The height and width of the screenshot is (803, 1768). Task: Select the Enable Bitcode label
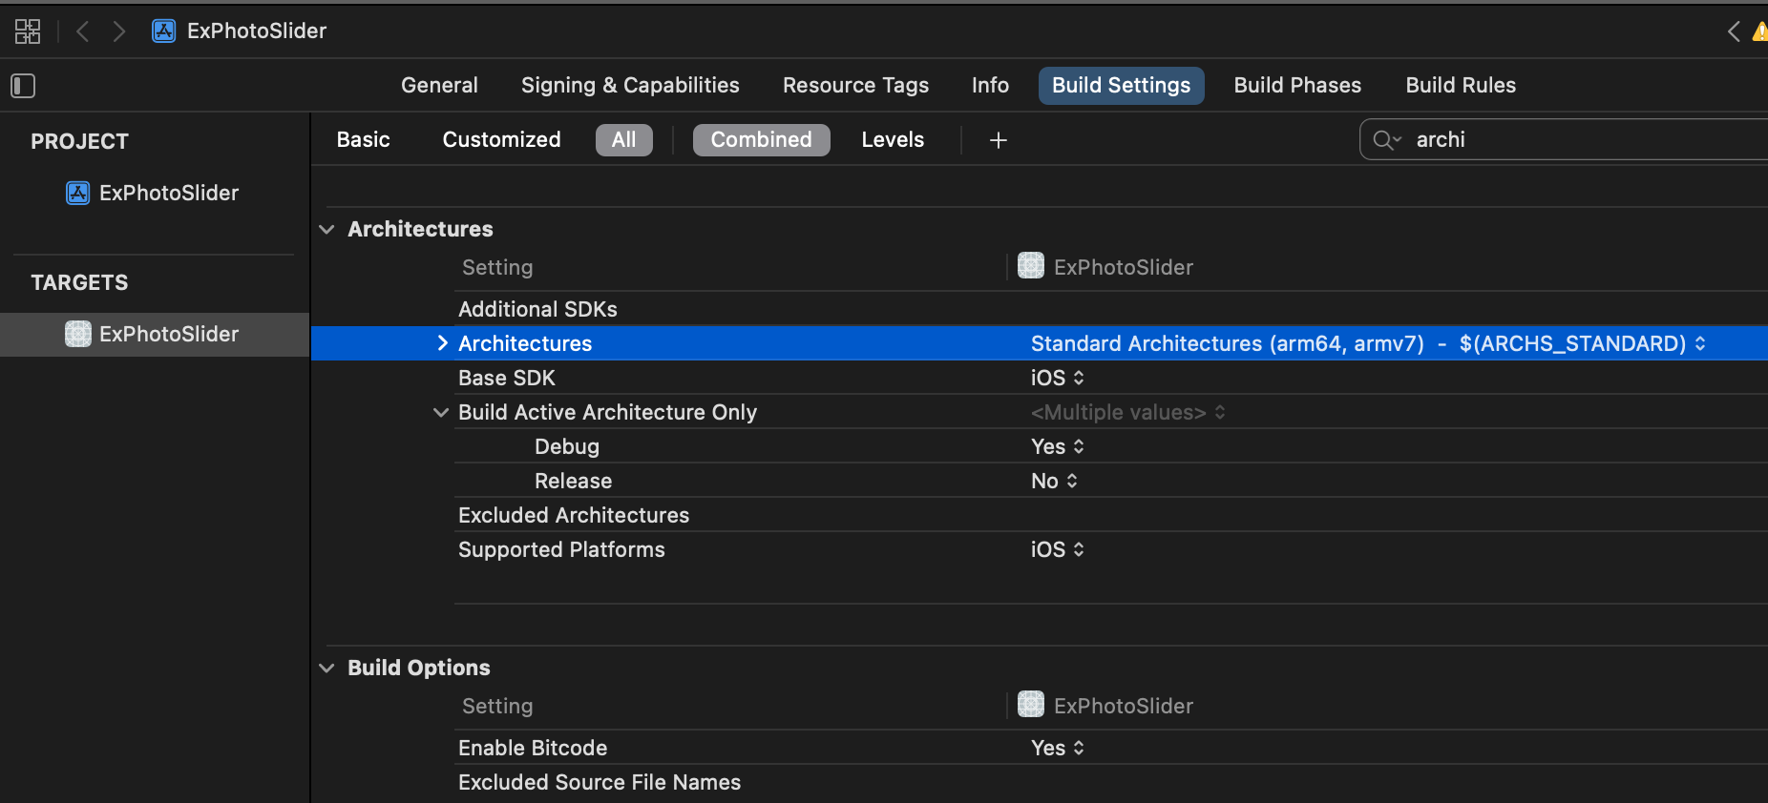click(x=533, y=748)
